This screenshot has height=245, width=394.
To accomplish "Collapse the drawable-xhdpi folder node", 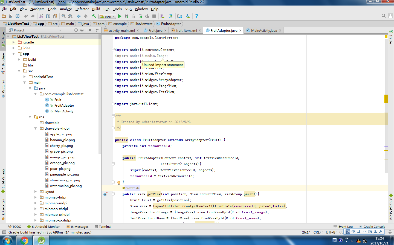I will tap(36, 129).
